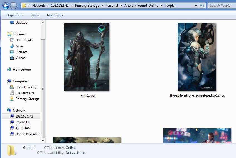Select Personal in the address breadcrumb

click(112, 6)
